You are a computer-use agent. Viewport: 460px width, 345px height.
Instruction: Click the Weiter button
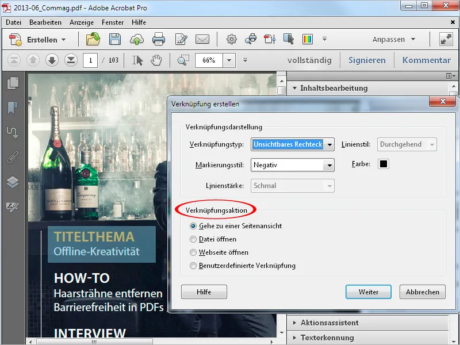point(369,292)
